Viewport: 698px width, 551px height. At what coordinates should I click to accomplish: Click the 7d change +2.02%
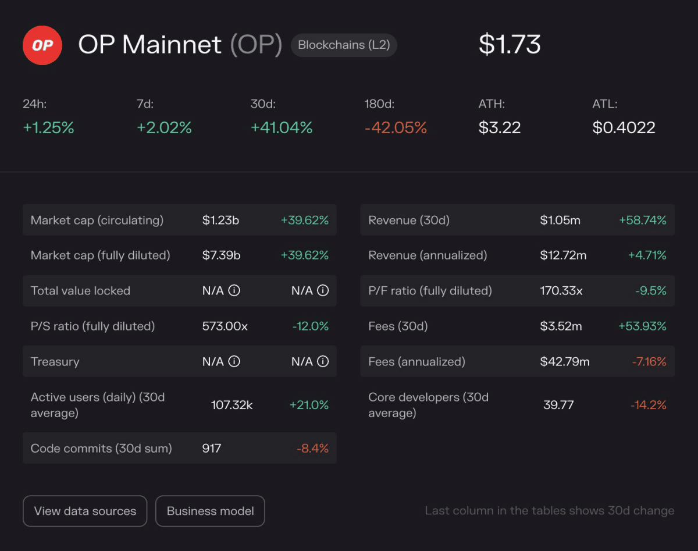point(165,127)
